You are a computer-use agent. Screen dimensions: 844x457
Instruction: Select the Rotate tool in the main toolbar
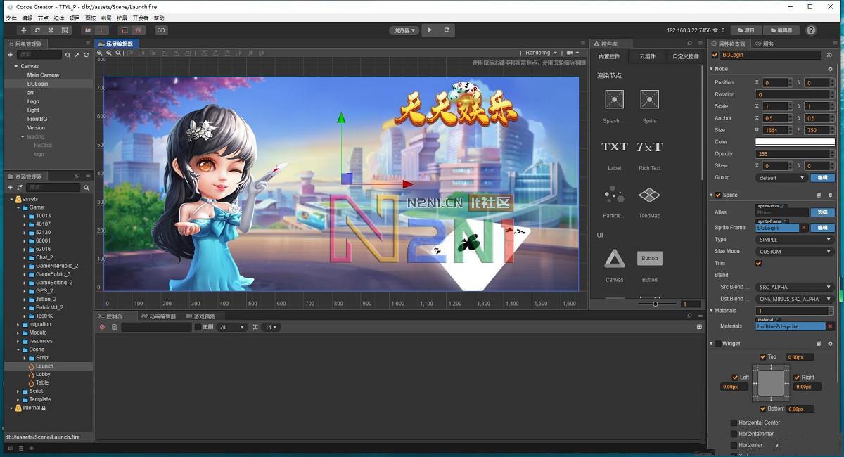(37, 30)
